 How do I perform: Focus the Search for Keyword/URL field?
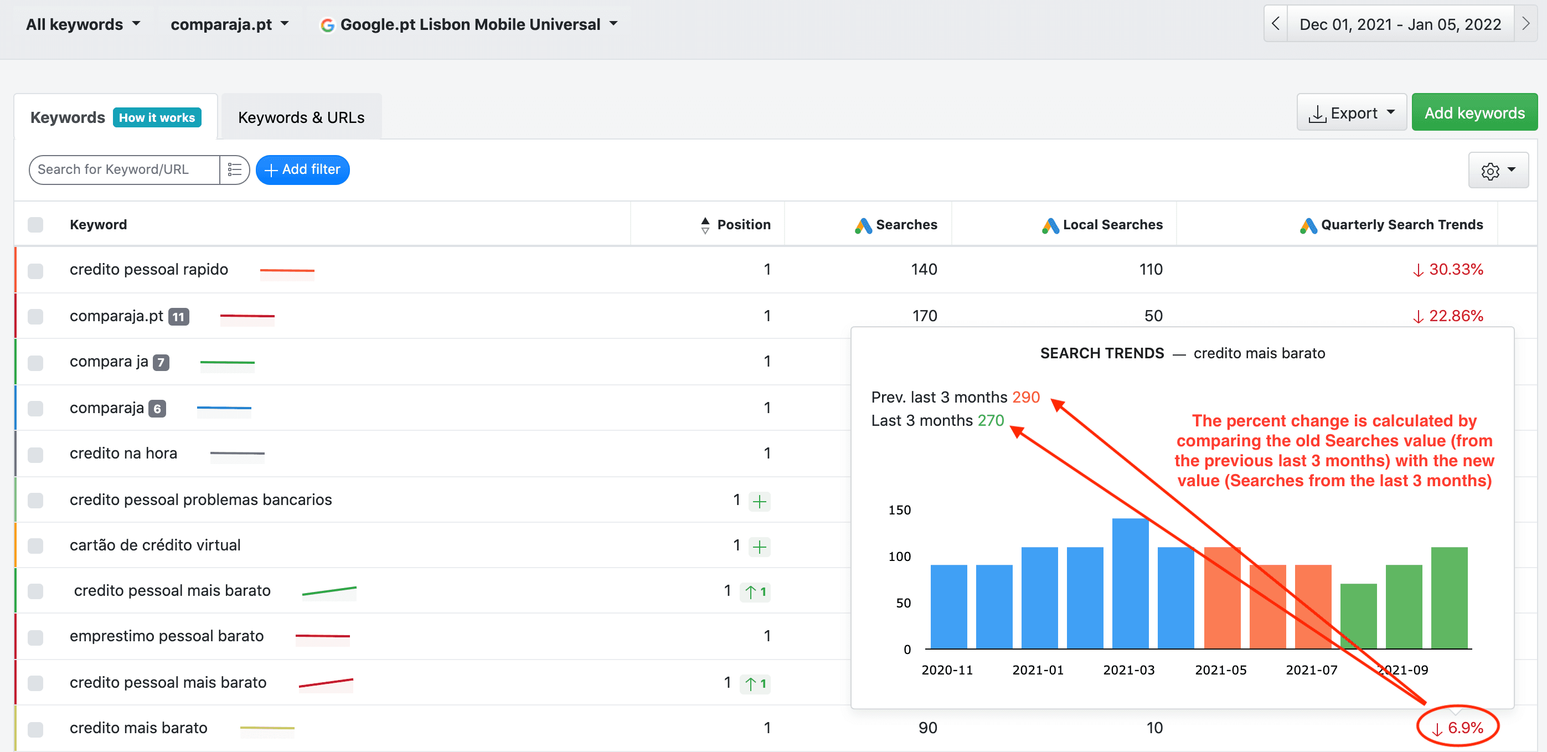pos(125,170)
